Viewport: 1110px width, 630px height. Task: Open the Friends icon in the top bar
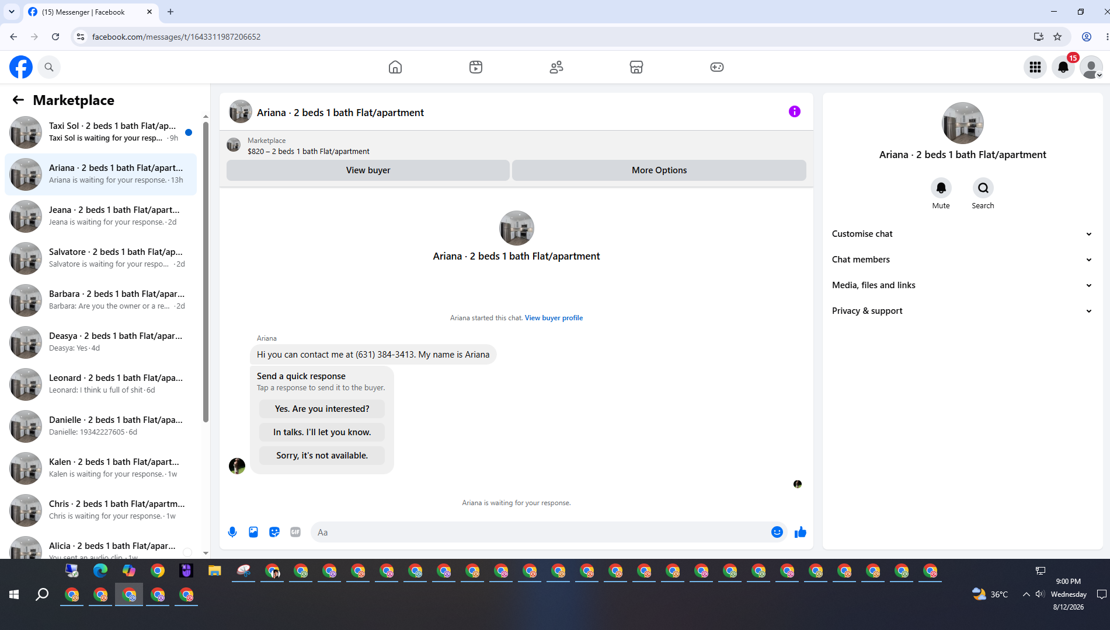[x=556, y=67]
